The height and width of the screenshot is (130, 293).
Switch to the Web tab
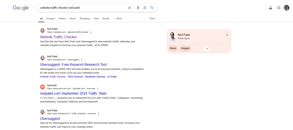pyautogui.click(x=96, y=19)
